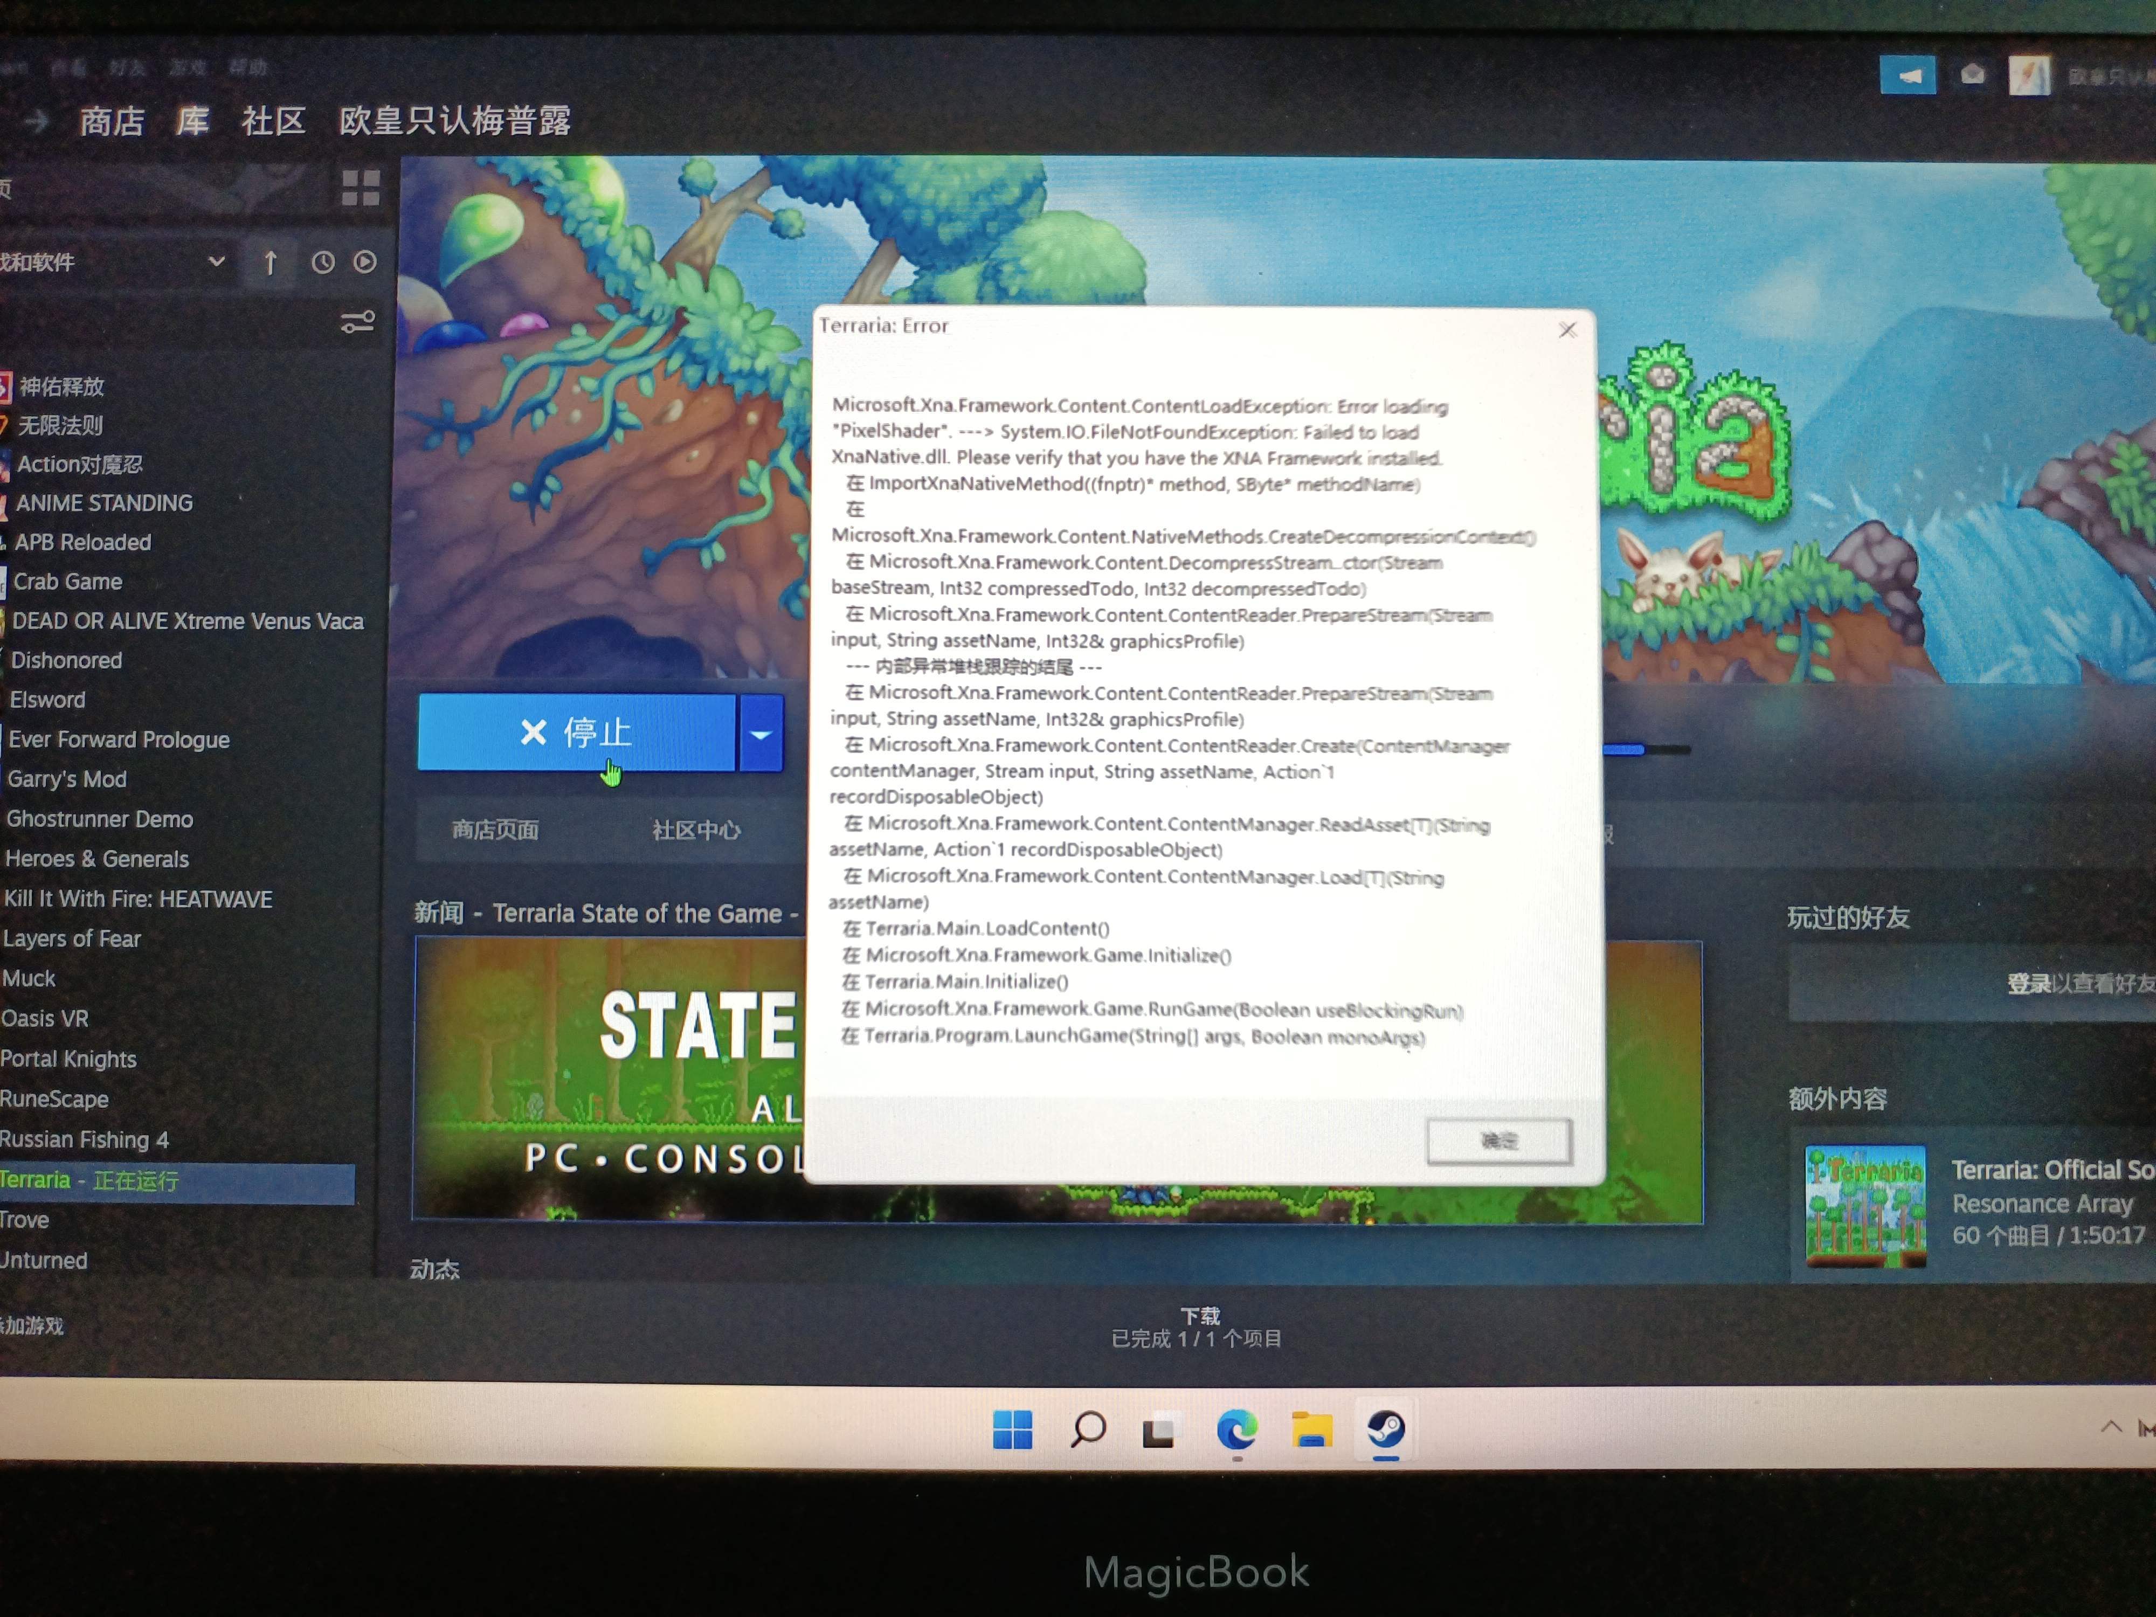Click the ready-to-play filter icon

(x=364, y=262)
